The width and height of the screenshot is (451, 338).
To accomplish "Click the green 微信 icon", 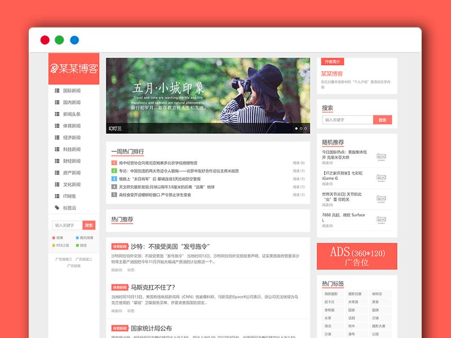I will coord(77,246).
